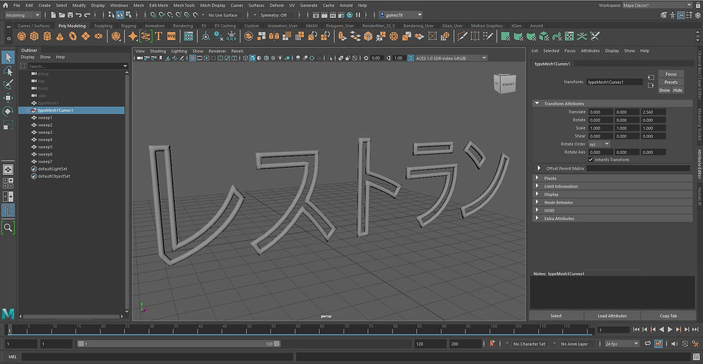The image size is (703, 364).
Task: Click the playback range slider bar
Action: click(x=179, y=344)
